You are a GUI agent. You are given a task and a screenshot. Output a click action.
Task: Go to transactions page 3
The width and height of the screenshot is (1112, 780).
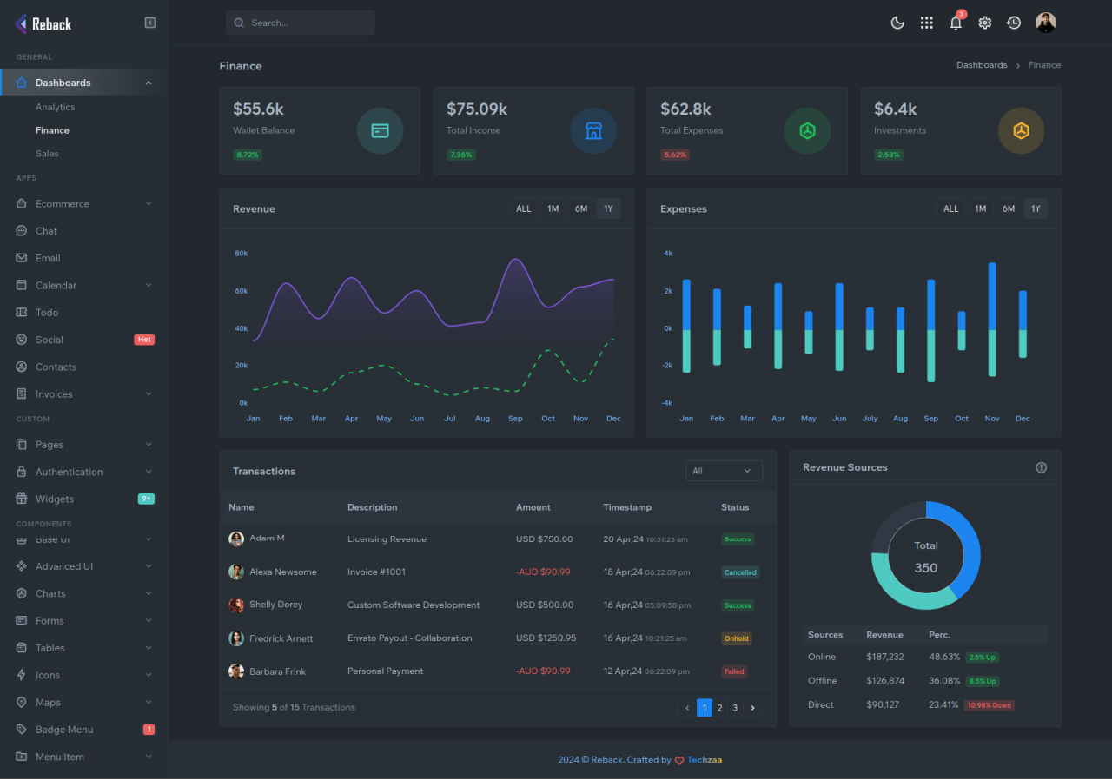[x=735, y=708]
